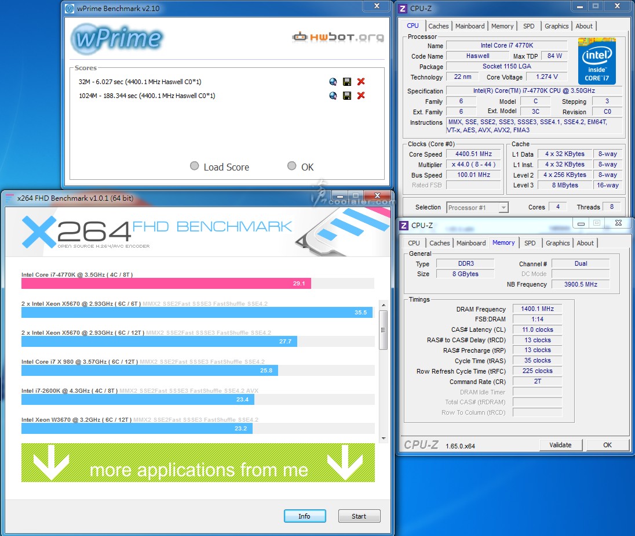Screen dimensions: 635x536
Task: Click the Max TDP 84 W field
Action: click(554, 56)
